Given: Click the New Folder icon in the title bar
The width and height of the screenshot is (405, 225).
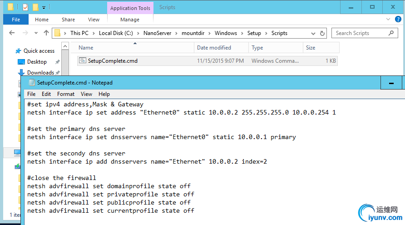Looking at the screenshot, I should [x=35, y=7].
